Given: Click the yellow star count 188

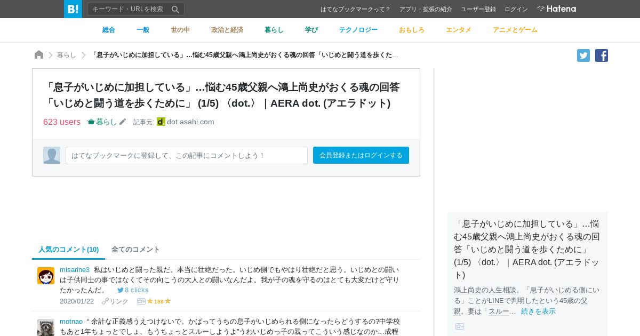Looking at the screenshot, I should pyautogui.click(x=159, y=301).
